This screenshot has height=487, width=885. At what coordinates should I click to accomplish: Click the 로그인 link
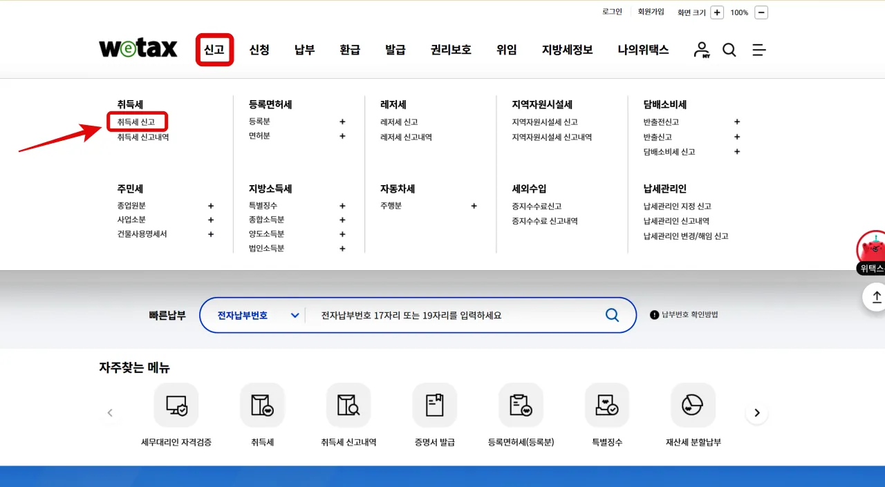[611, 11]
